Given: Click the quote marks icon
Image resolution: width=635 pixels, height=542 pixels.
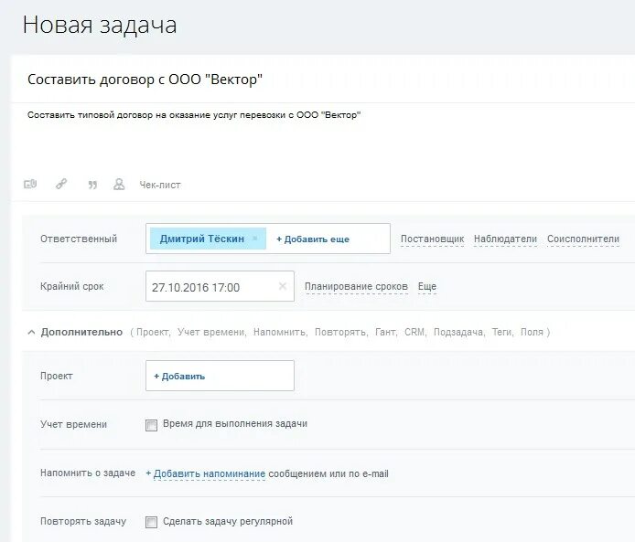Looking at the screenshot, I should 92,185.
